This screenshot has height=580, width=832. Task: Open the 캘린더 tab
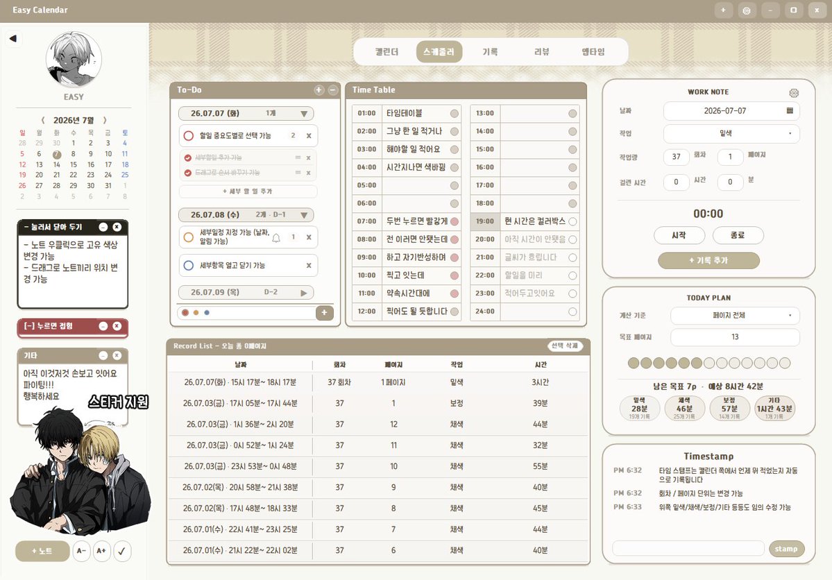click(387, 52)
